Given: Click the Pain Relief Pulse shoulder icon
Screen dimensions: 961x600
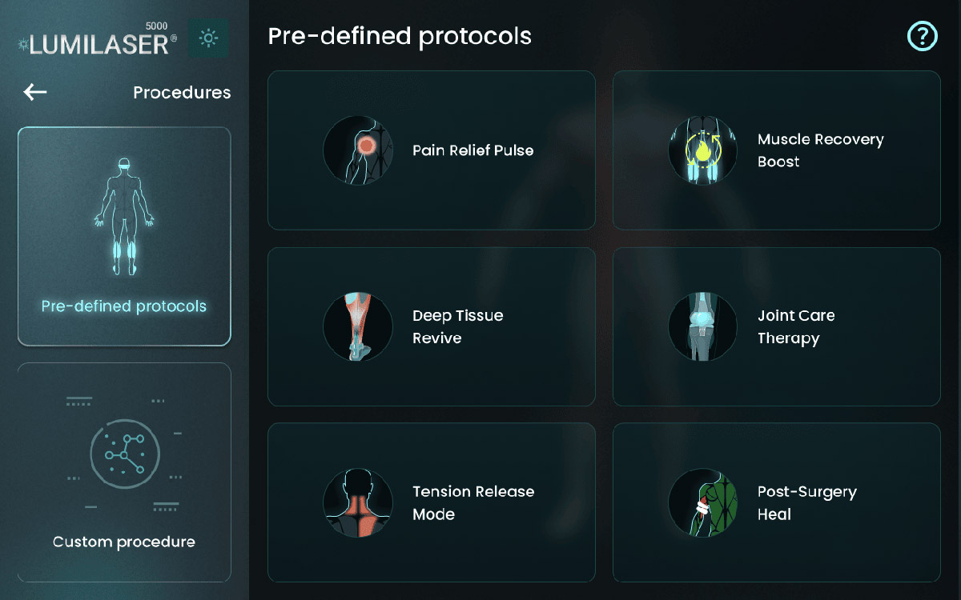Looking at the screenshot, I should tap(358, 150).
